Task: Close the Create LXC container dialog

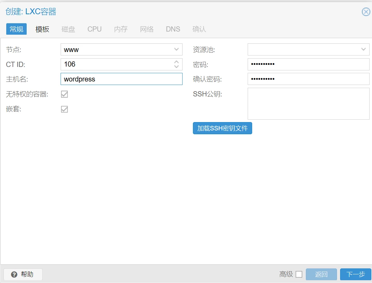Action: coord(366,12)
